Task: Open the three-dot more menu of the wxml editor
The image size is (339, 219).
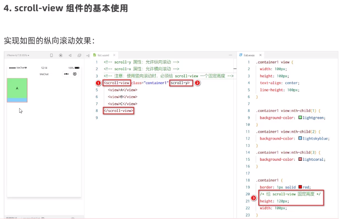Action: click(x=230, y=55)
